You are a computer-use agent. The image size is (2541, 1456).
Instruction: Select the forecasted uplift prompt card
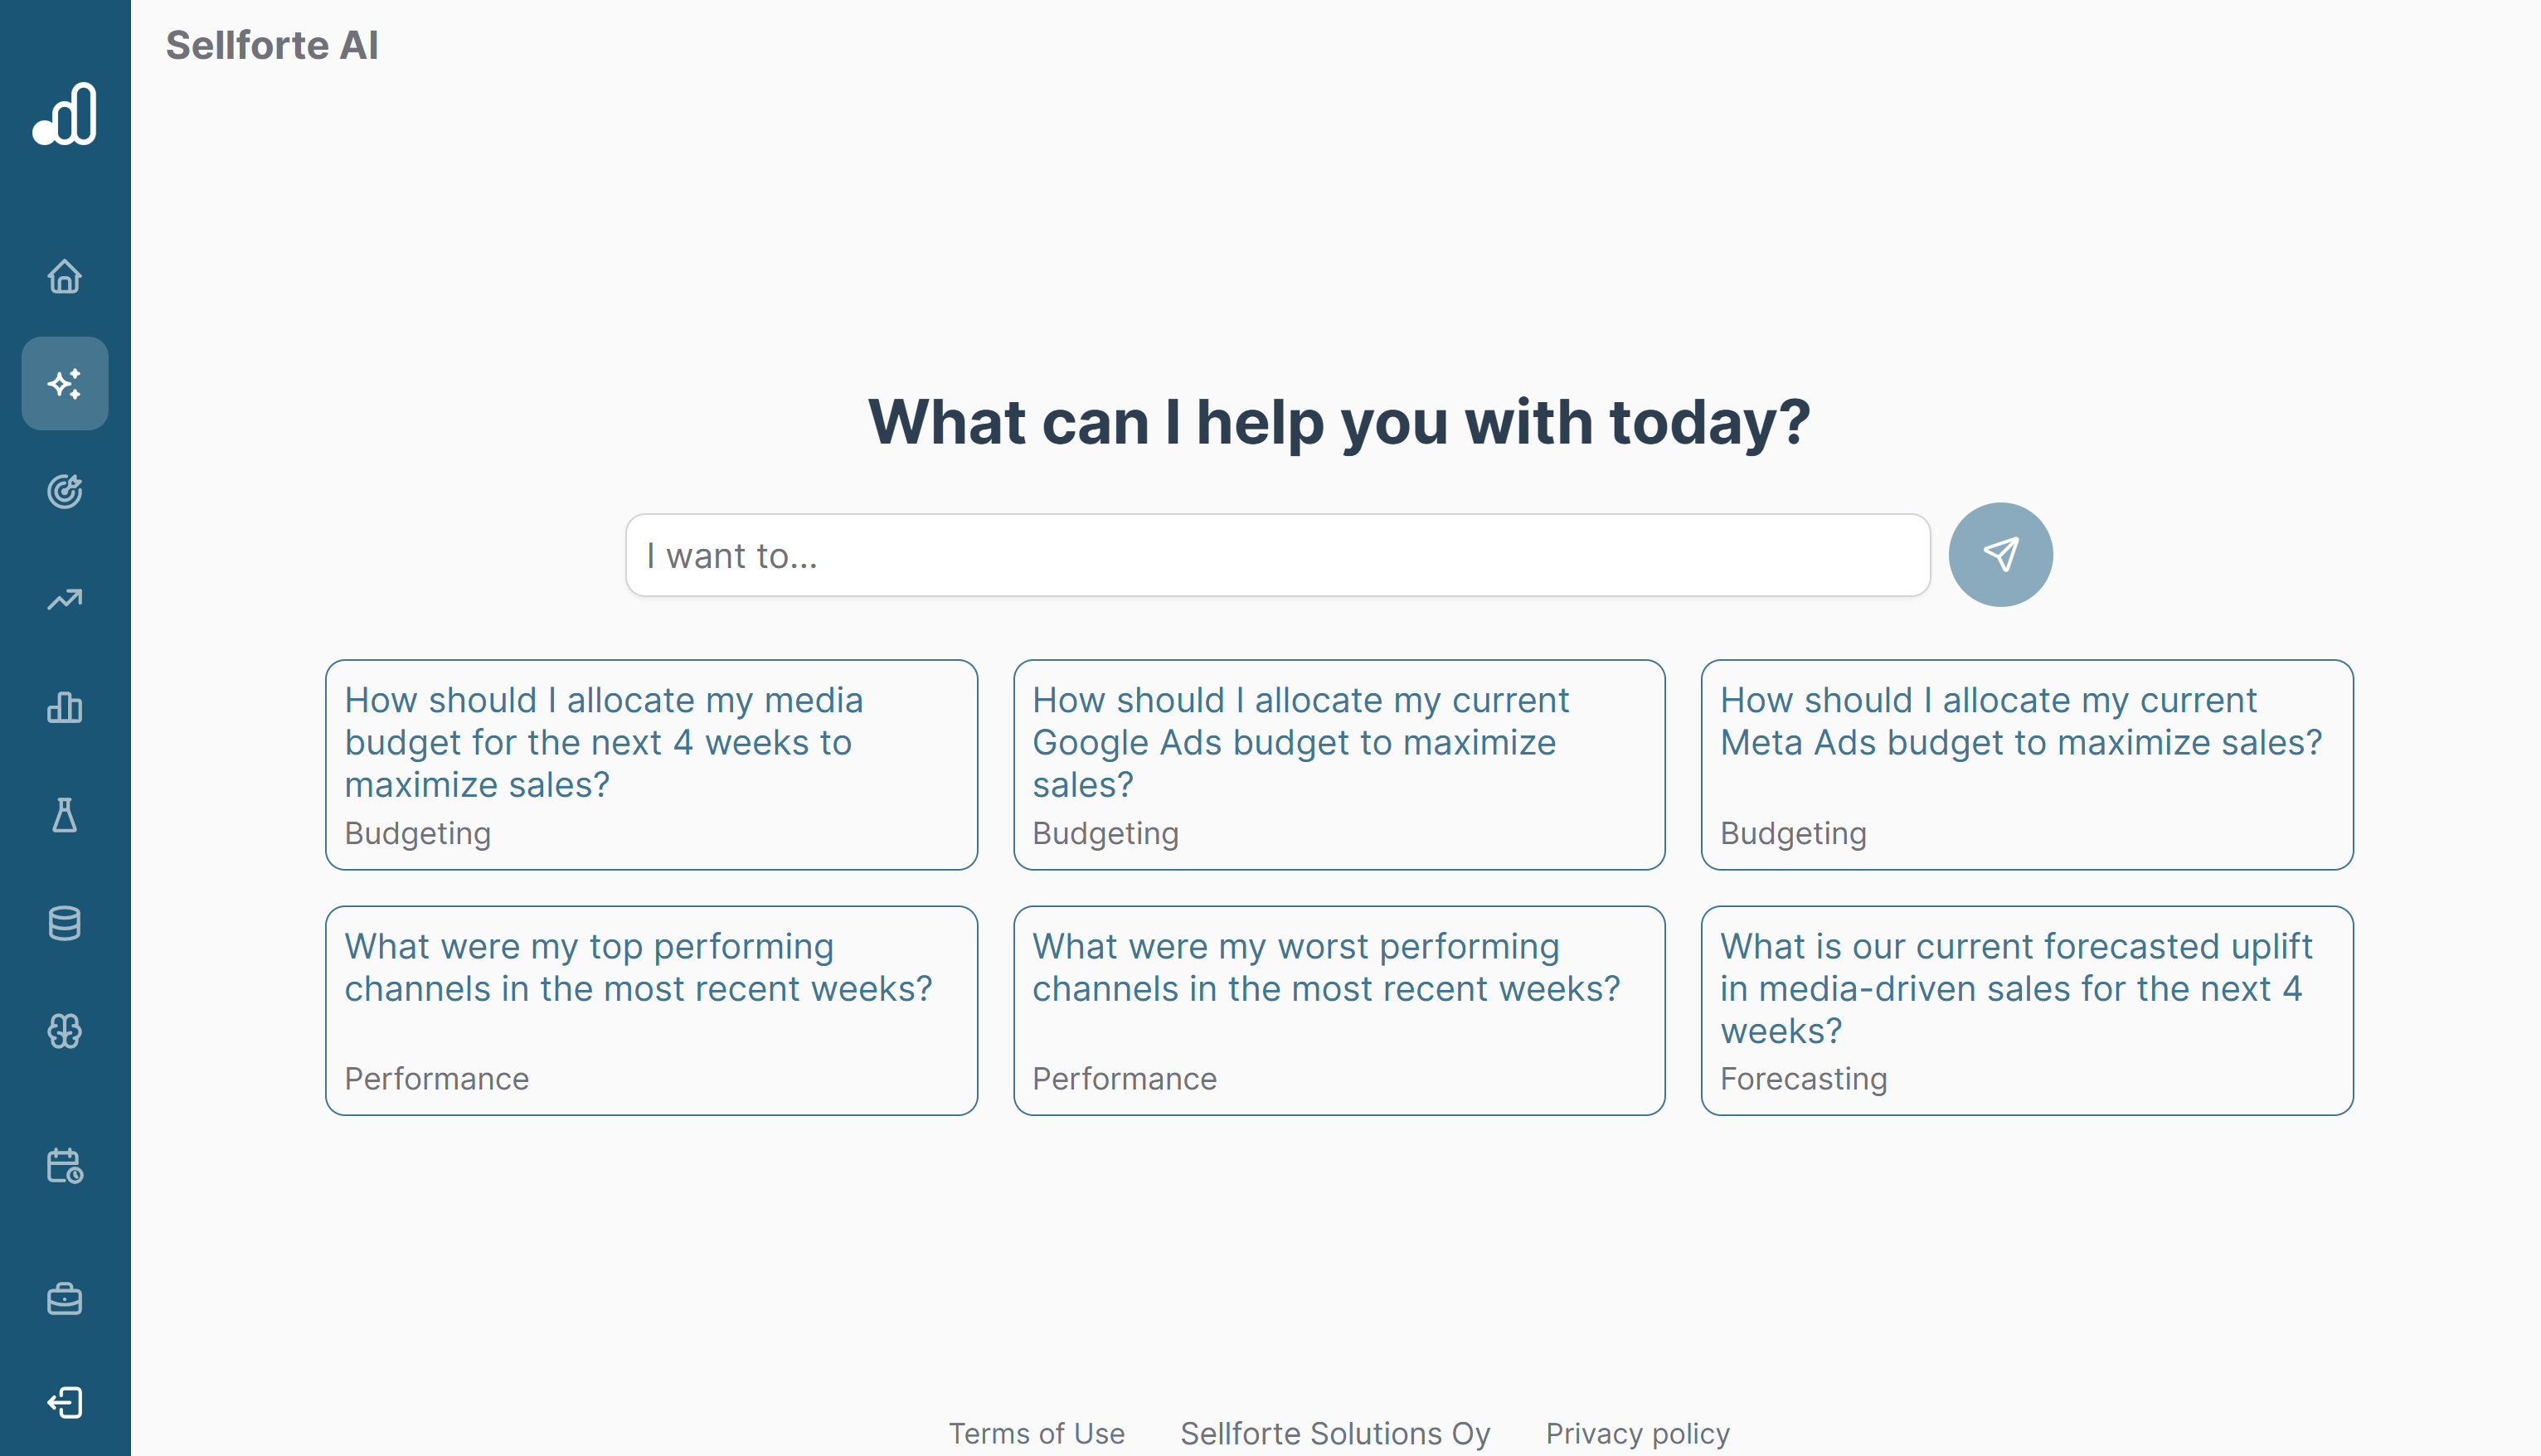click(2026, 1011)
